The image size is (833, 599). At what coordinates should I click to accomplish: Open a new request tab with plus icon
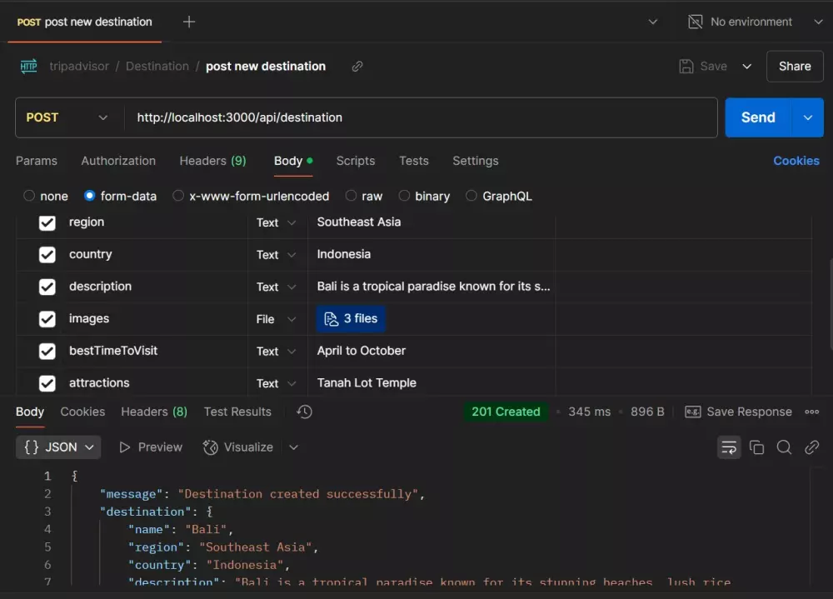click(x=189, y=22)
